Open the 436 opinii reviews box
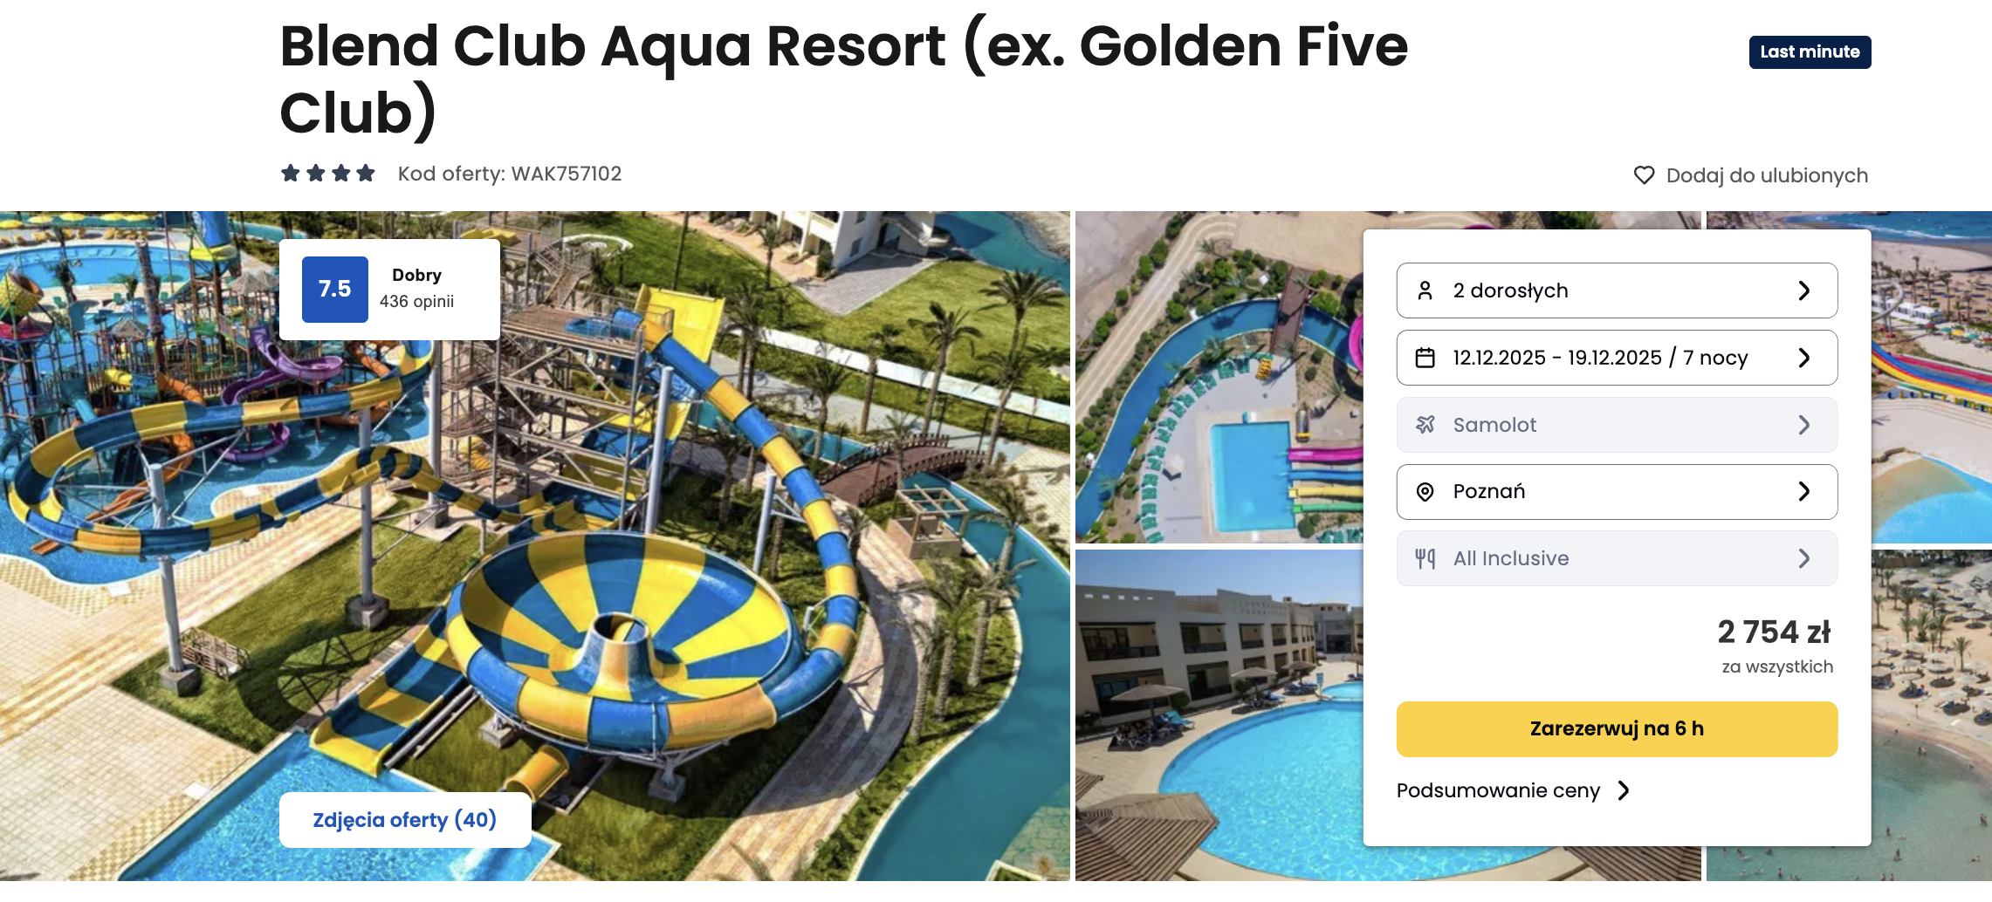The width and height of the screenshot is (1992, 902). (x=389, y=290)
